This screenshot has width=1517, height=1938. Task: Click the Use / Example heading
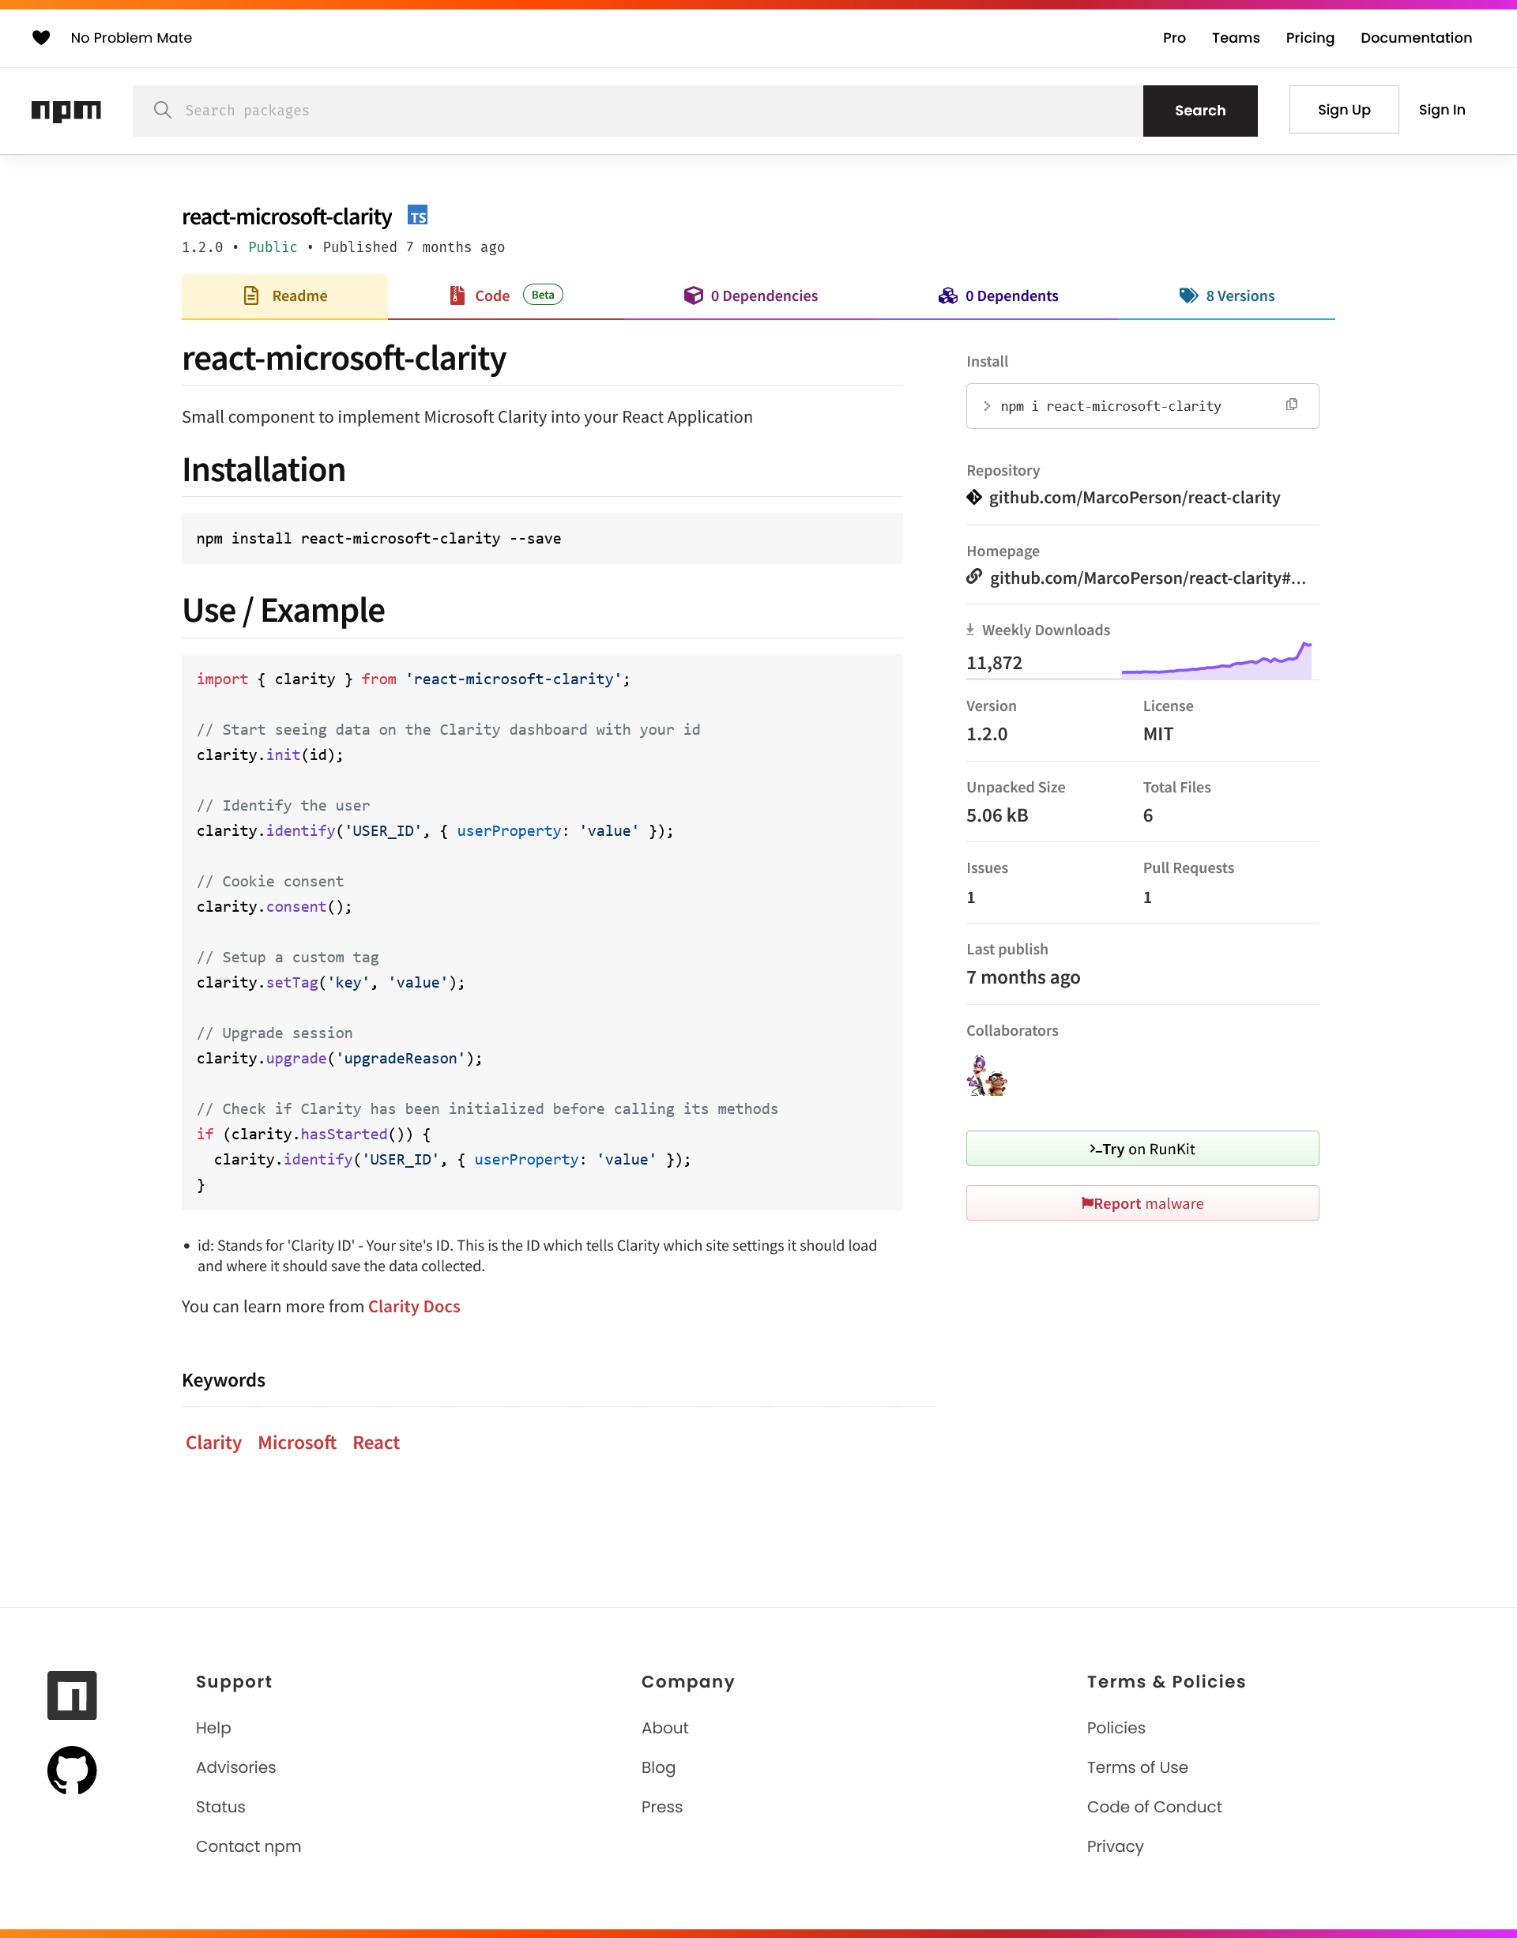pos(284,610)
